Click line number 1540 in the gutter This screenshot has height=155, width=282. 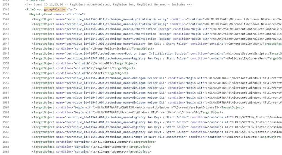[5, 9]
